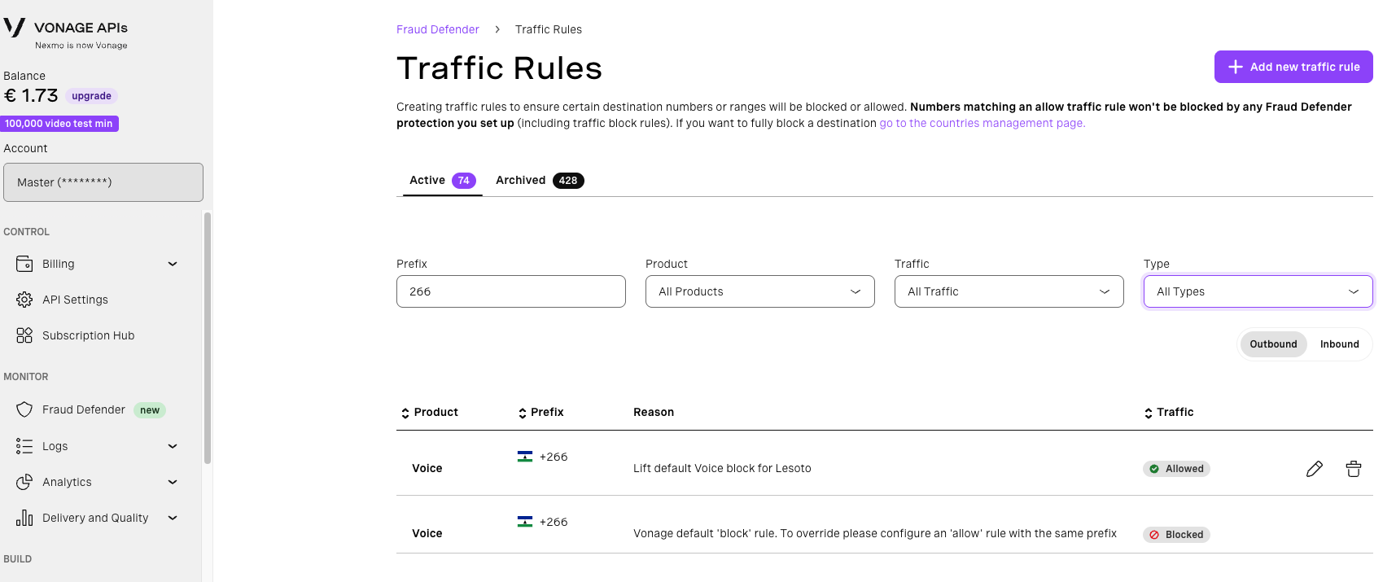This screenshot has width=1396, height=582.
Task: Click Add new traffic rule button
Action: coord(1293,67)
